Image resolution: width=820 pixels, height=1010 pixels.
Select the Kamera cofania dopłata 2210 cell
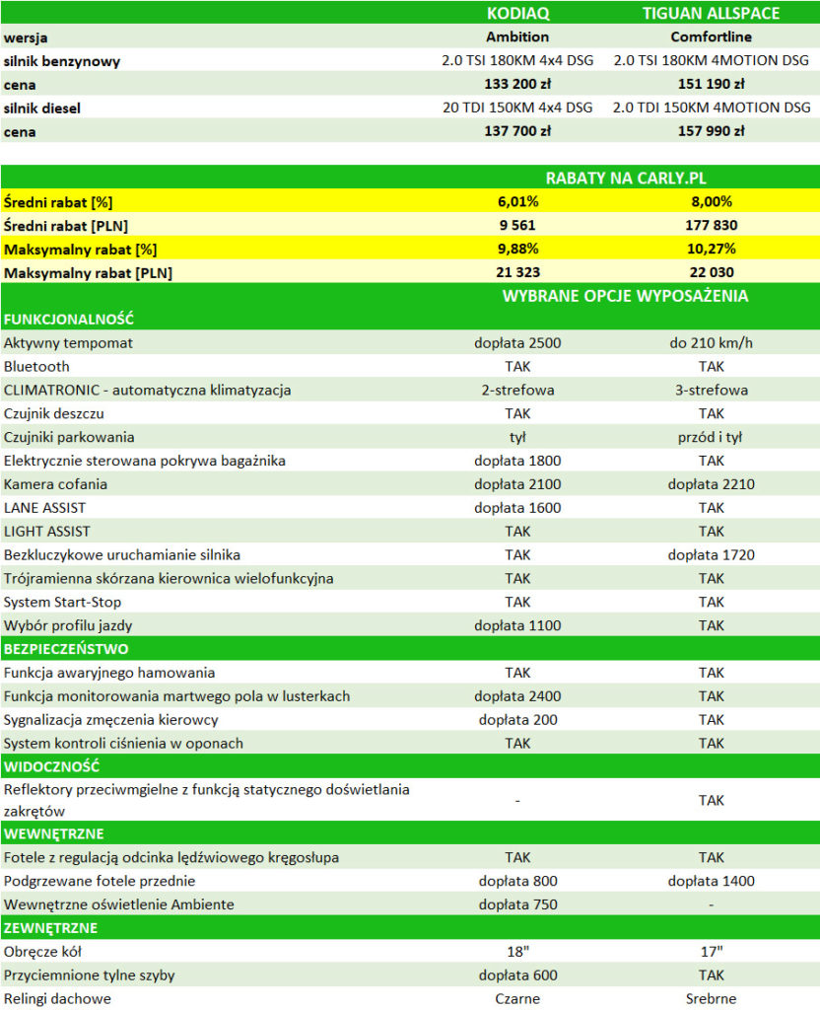(711, 484)
